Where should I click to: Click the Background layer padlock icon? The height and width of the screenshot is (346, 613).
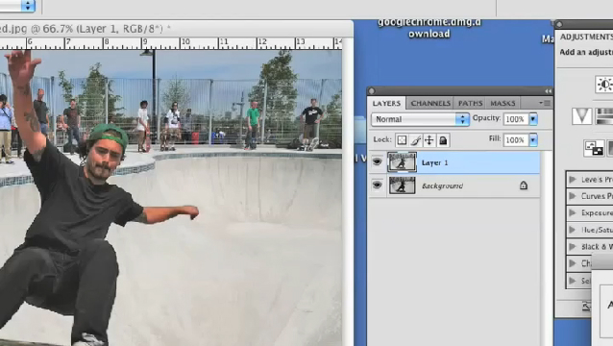coord(524,185)
